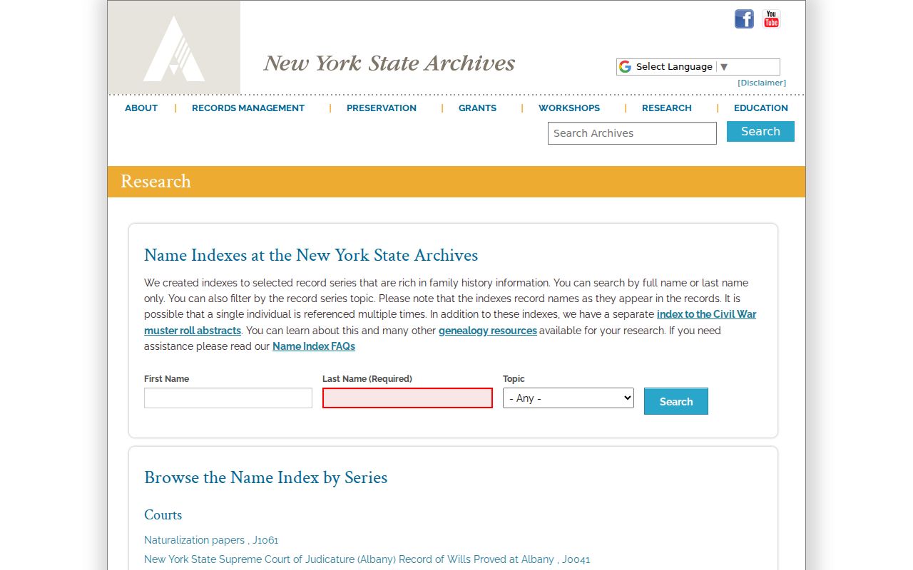Click the site Search button in header
This screenshot has height=570, width=913.
click(x=760, y=132)
